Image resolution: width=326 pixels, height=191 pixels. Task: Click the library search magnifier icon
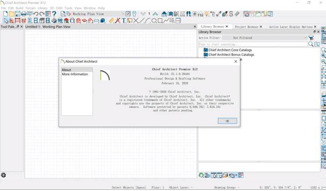311,44
